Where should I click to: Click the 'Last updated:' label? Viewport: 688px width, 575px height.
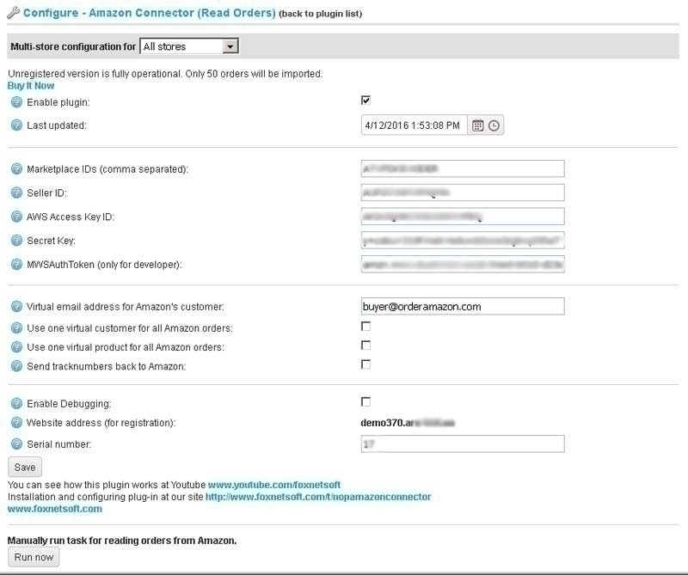[x=57, y=125]
